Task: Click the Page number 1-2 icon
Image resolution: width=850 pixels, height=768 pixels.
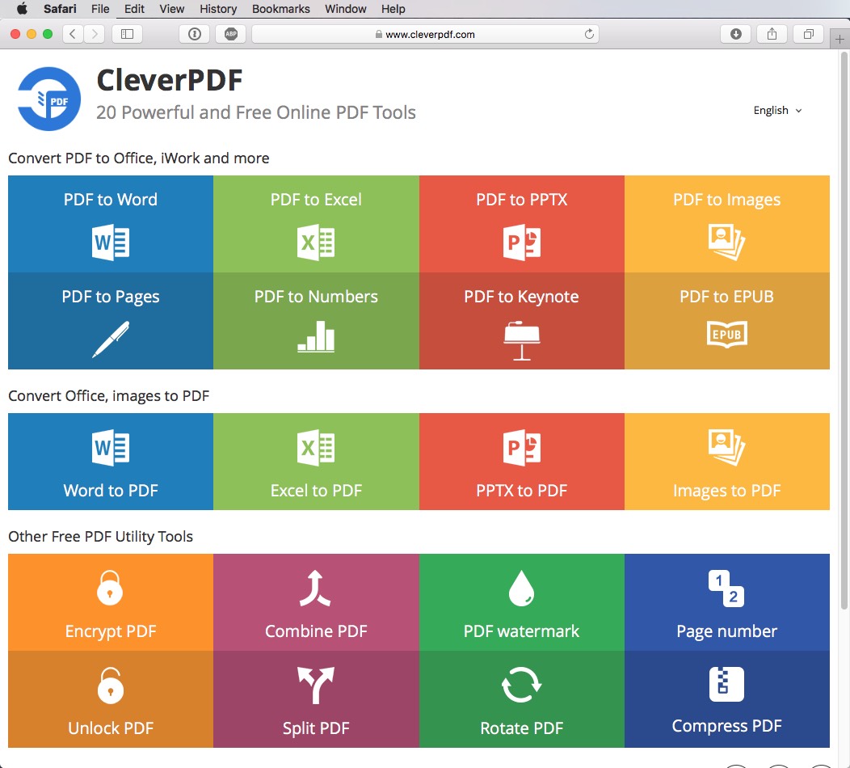Action: tap(726, 589)
